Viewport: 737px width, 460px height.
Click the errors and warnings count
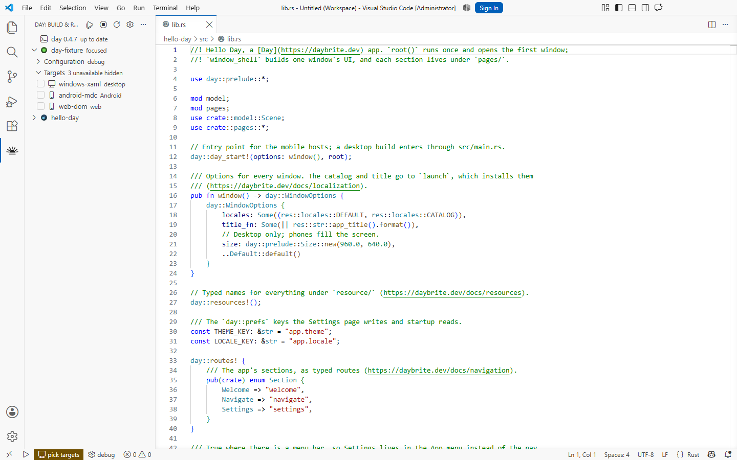138,454
